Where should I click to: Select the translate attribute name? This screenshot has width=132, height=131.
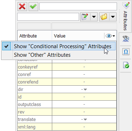coord(27,119)
